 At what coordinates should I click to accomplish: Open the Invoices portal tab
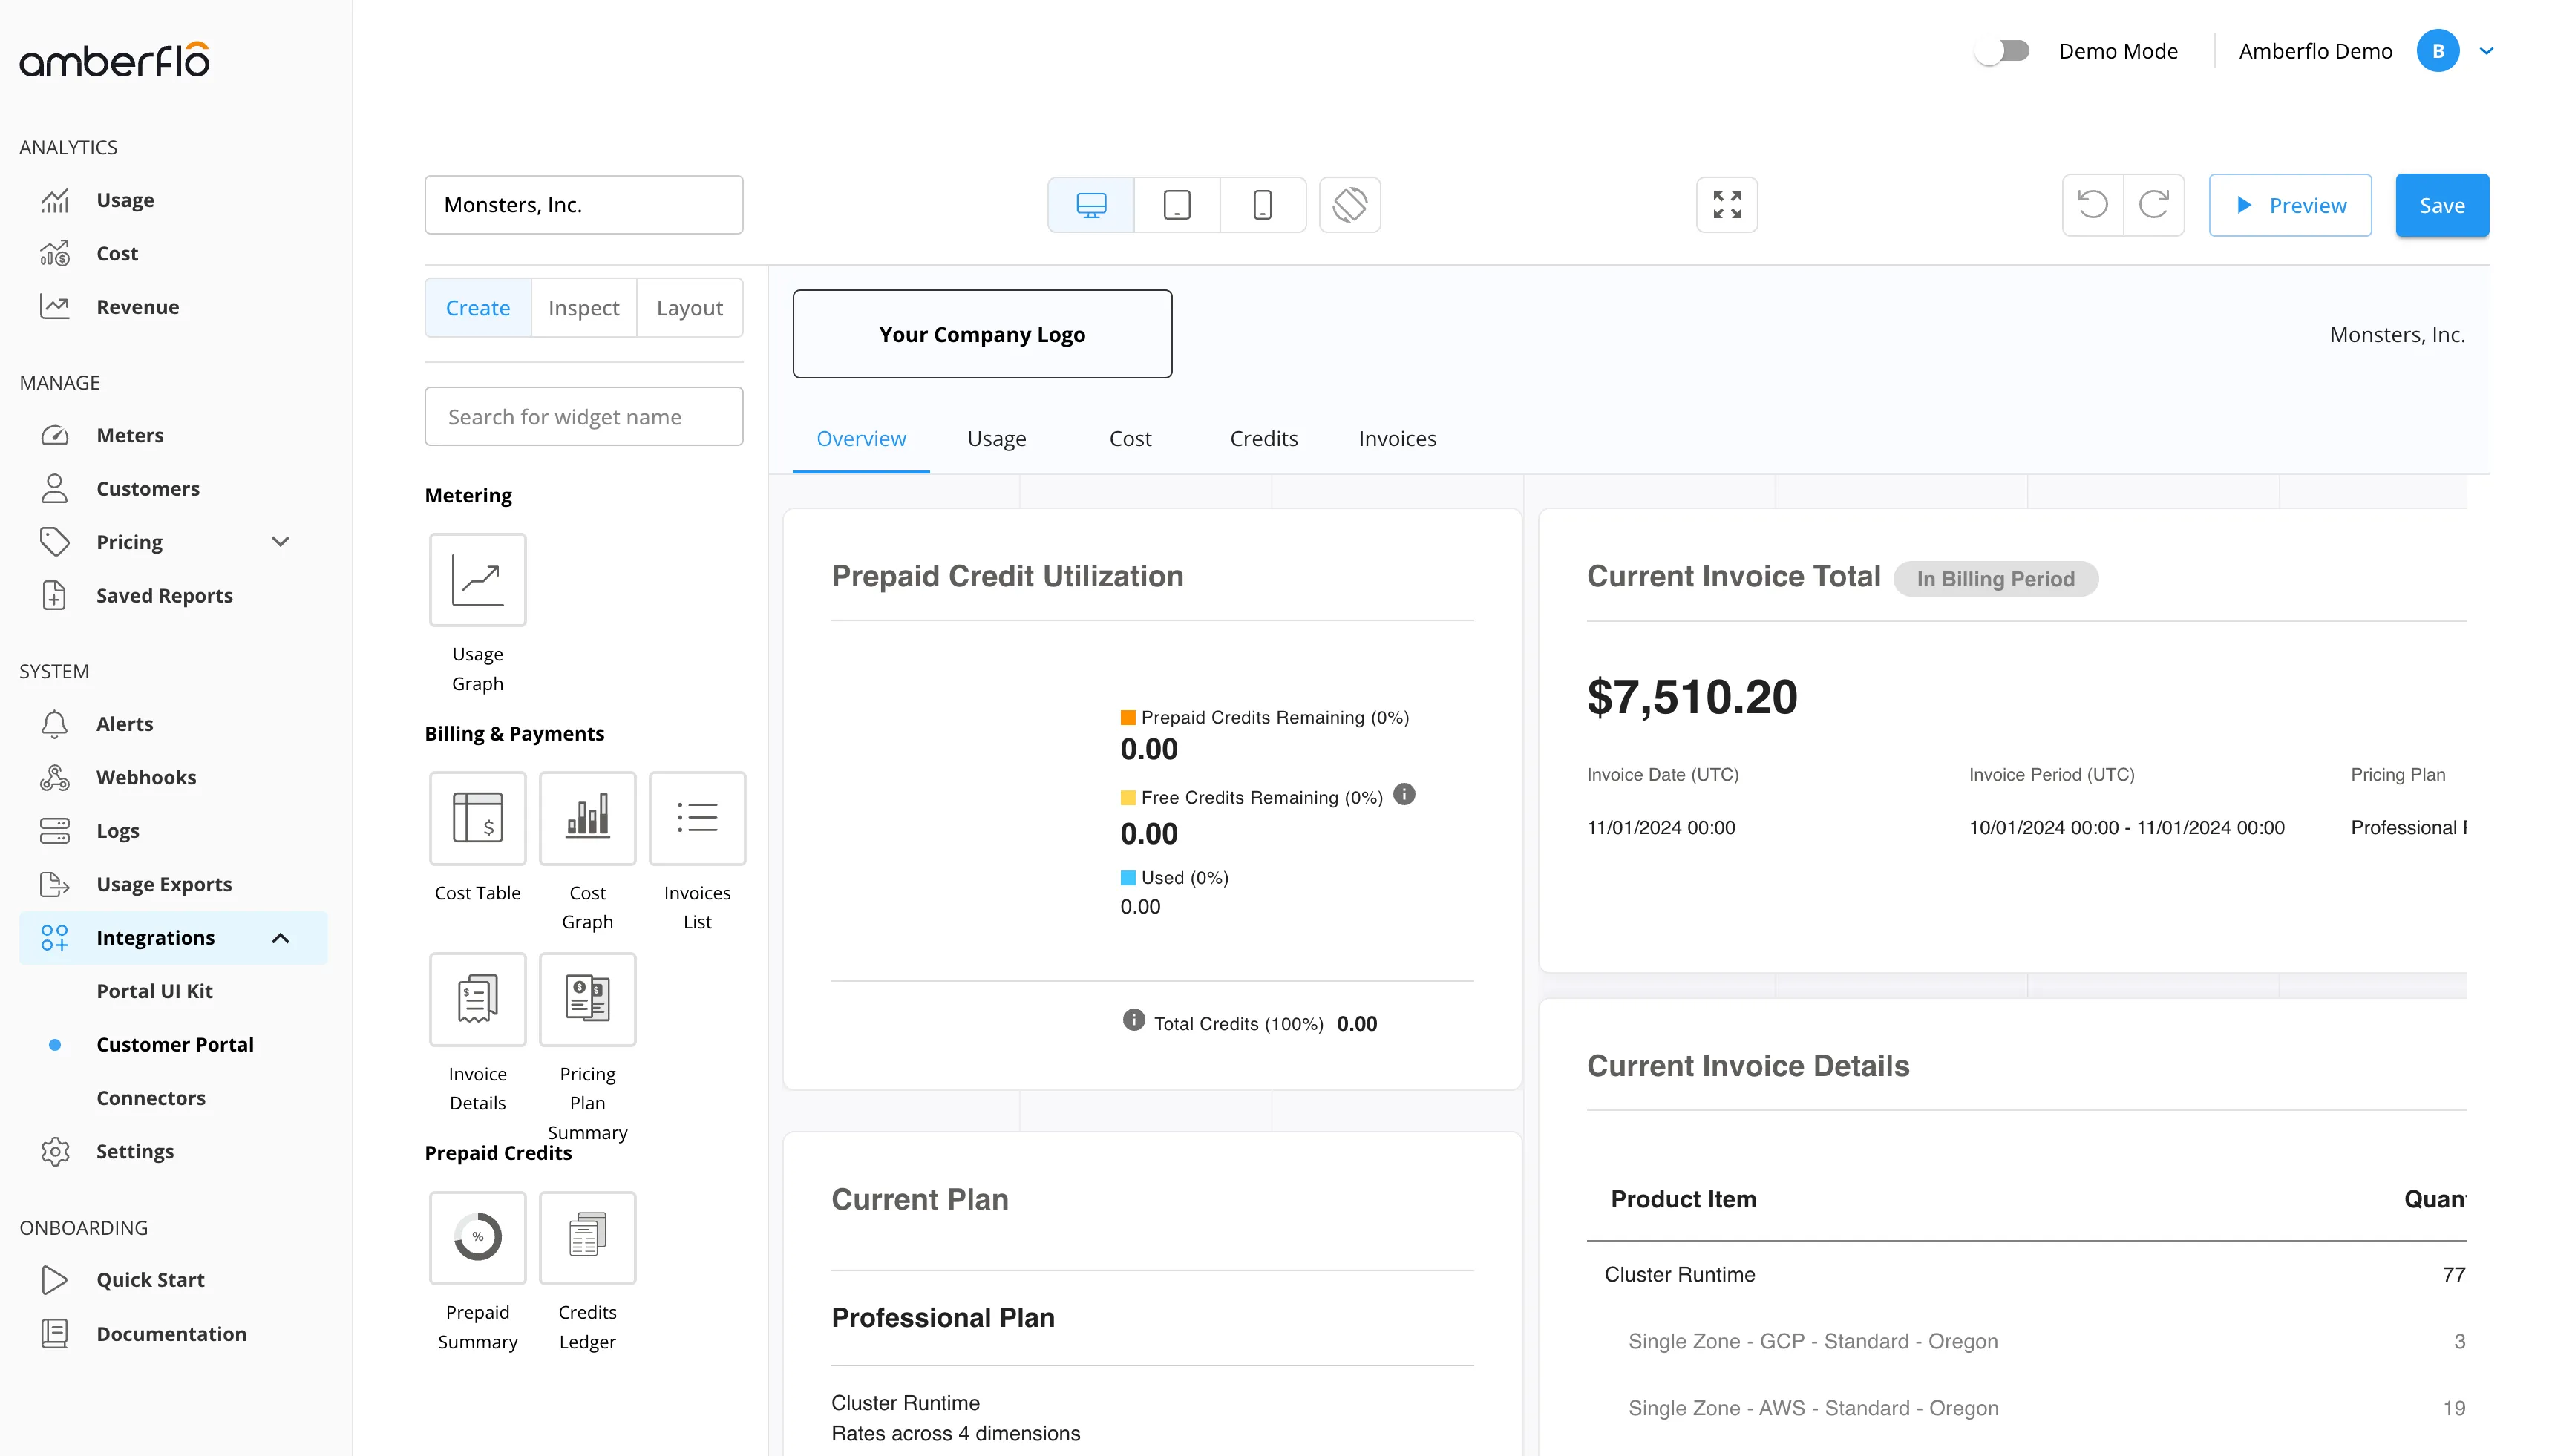[x=1398, y=439]
